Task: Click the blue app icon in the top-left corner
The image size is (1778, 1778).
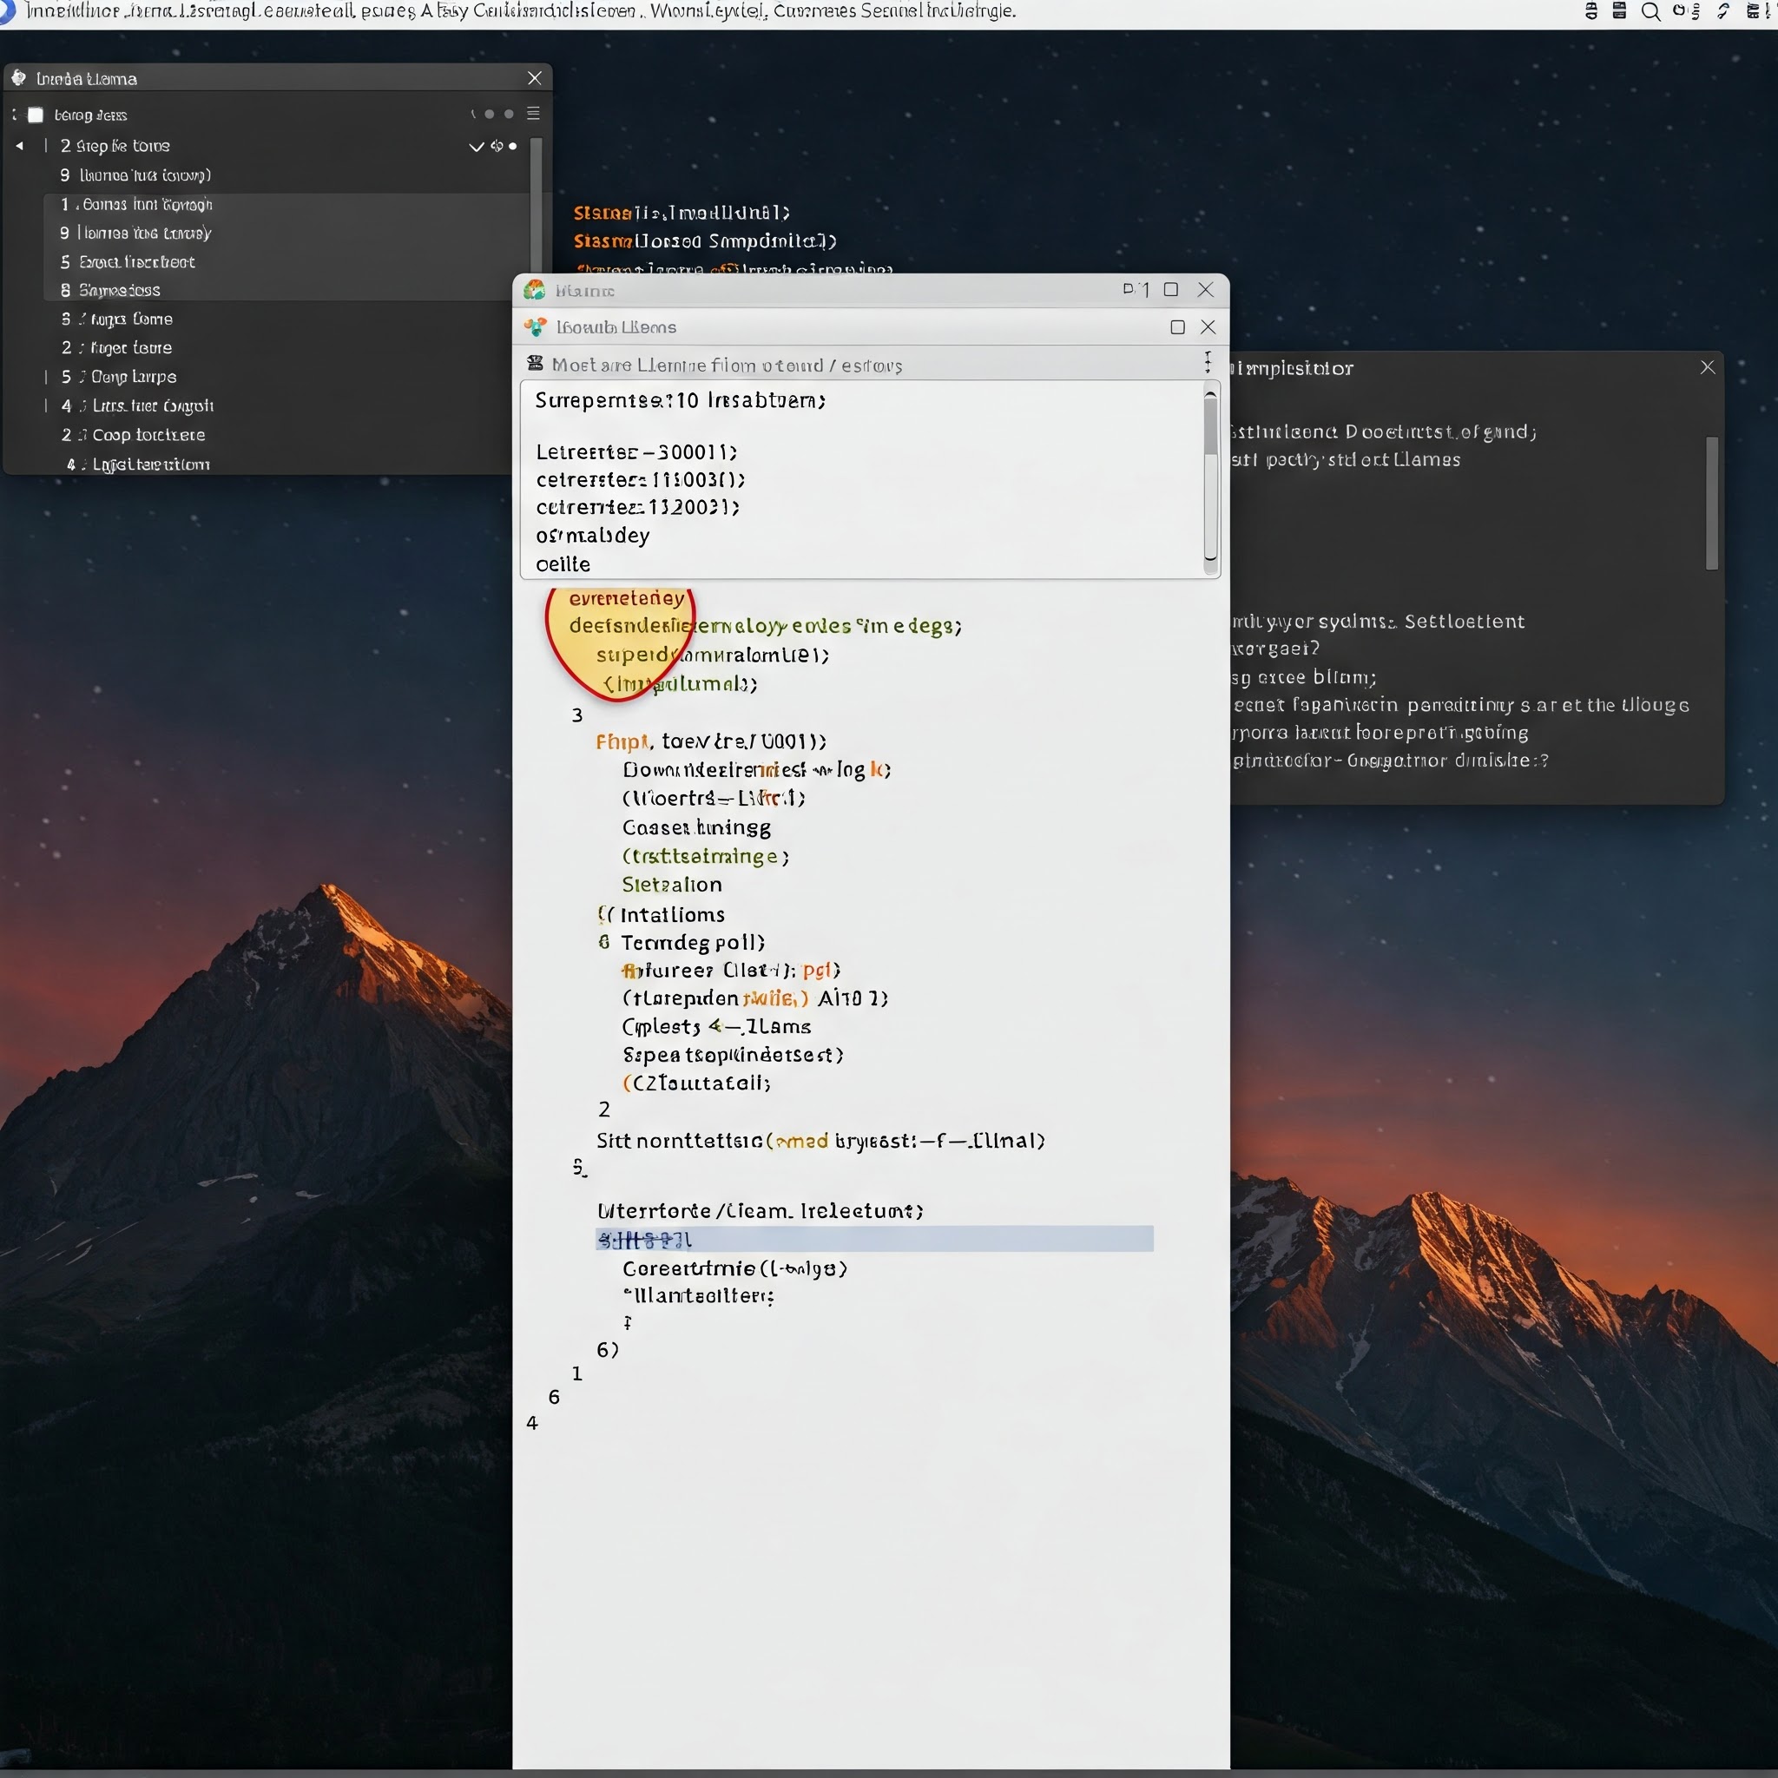Action: 6,11
